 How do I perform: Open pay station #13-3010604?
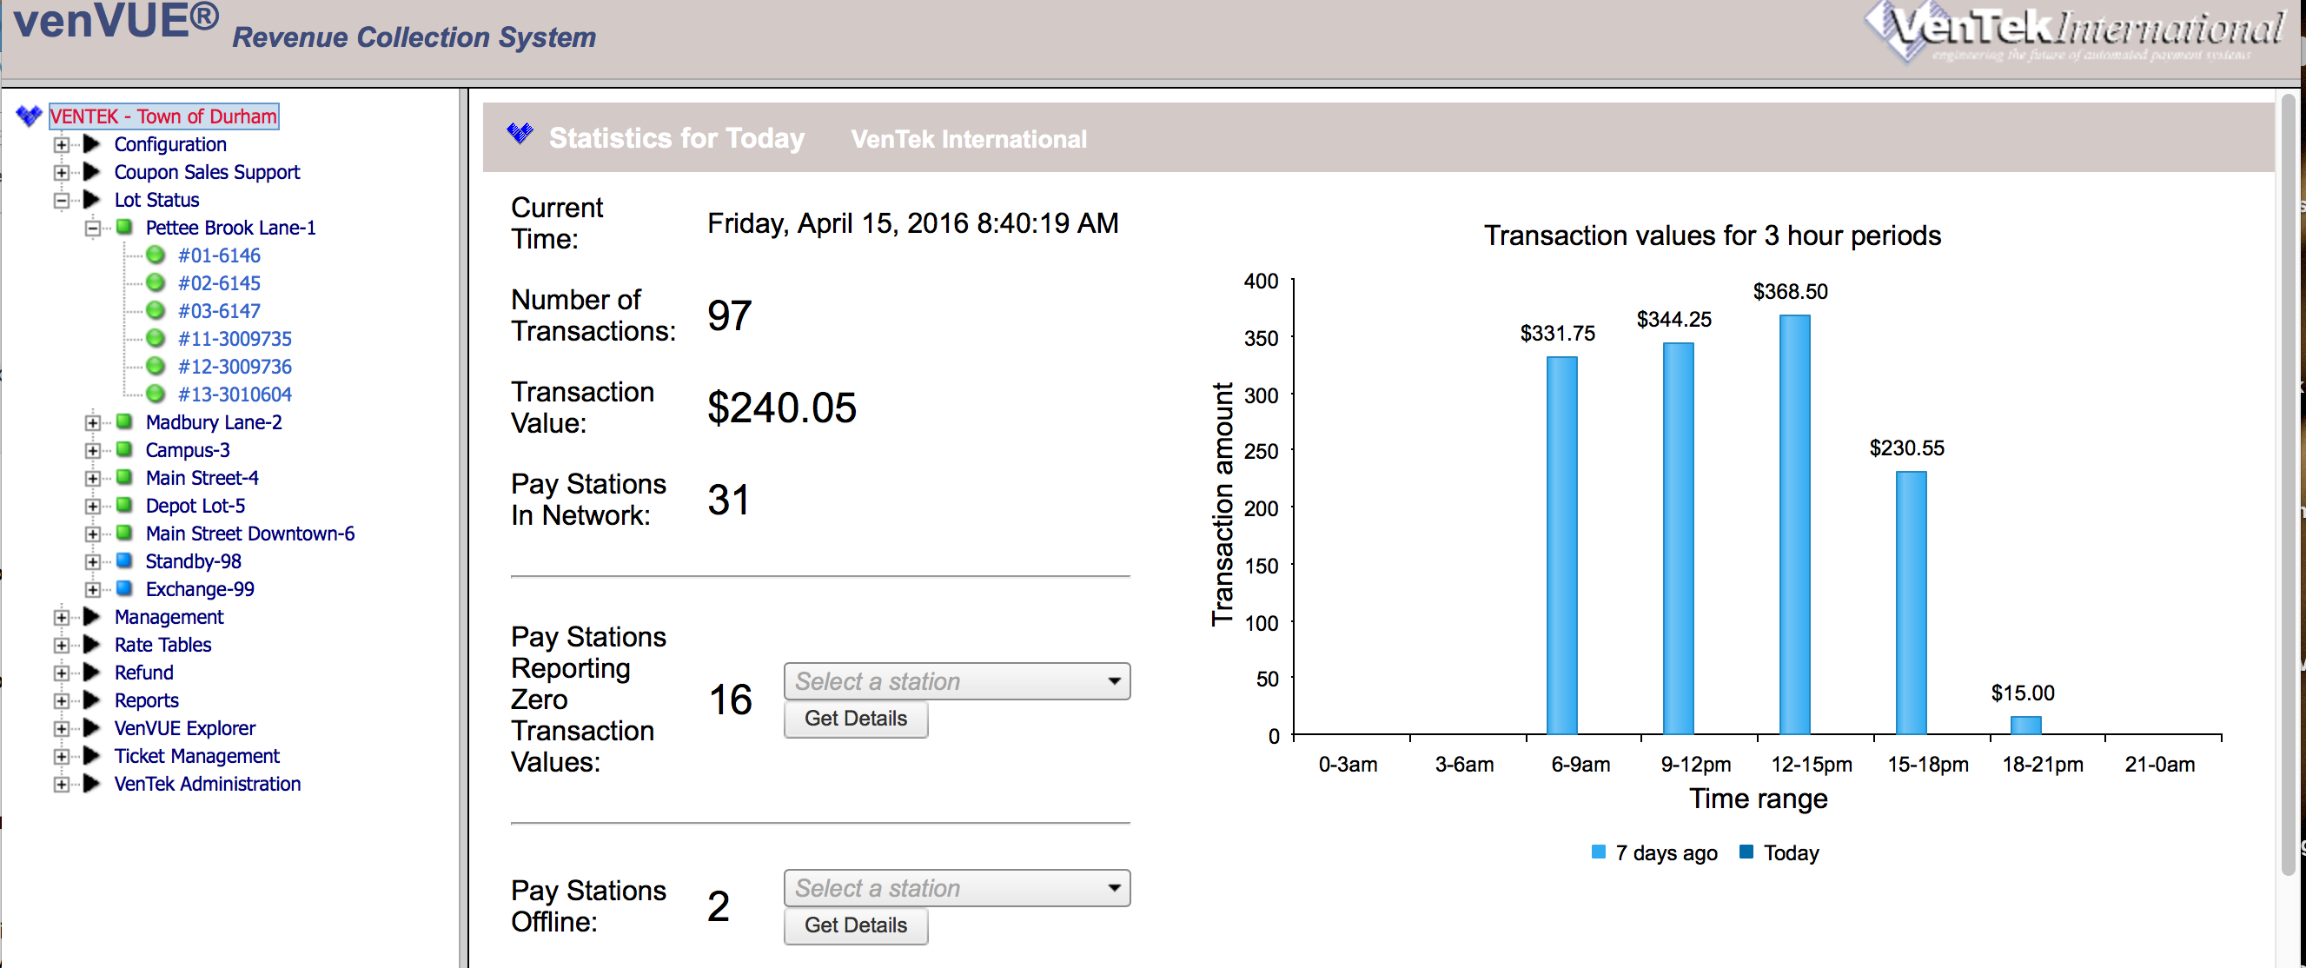[x=235, y=394]
